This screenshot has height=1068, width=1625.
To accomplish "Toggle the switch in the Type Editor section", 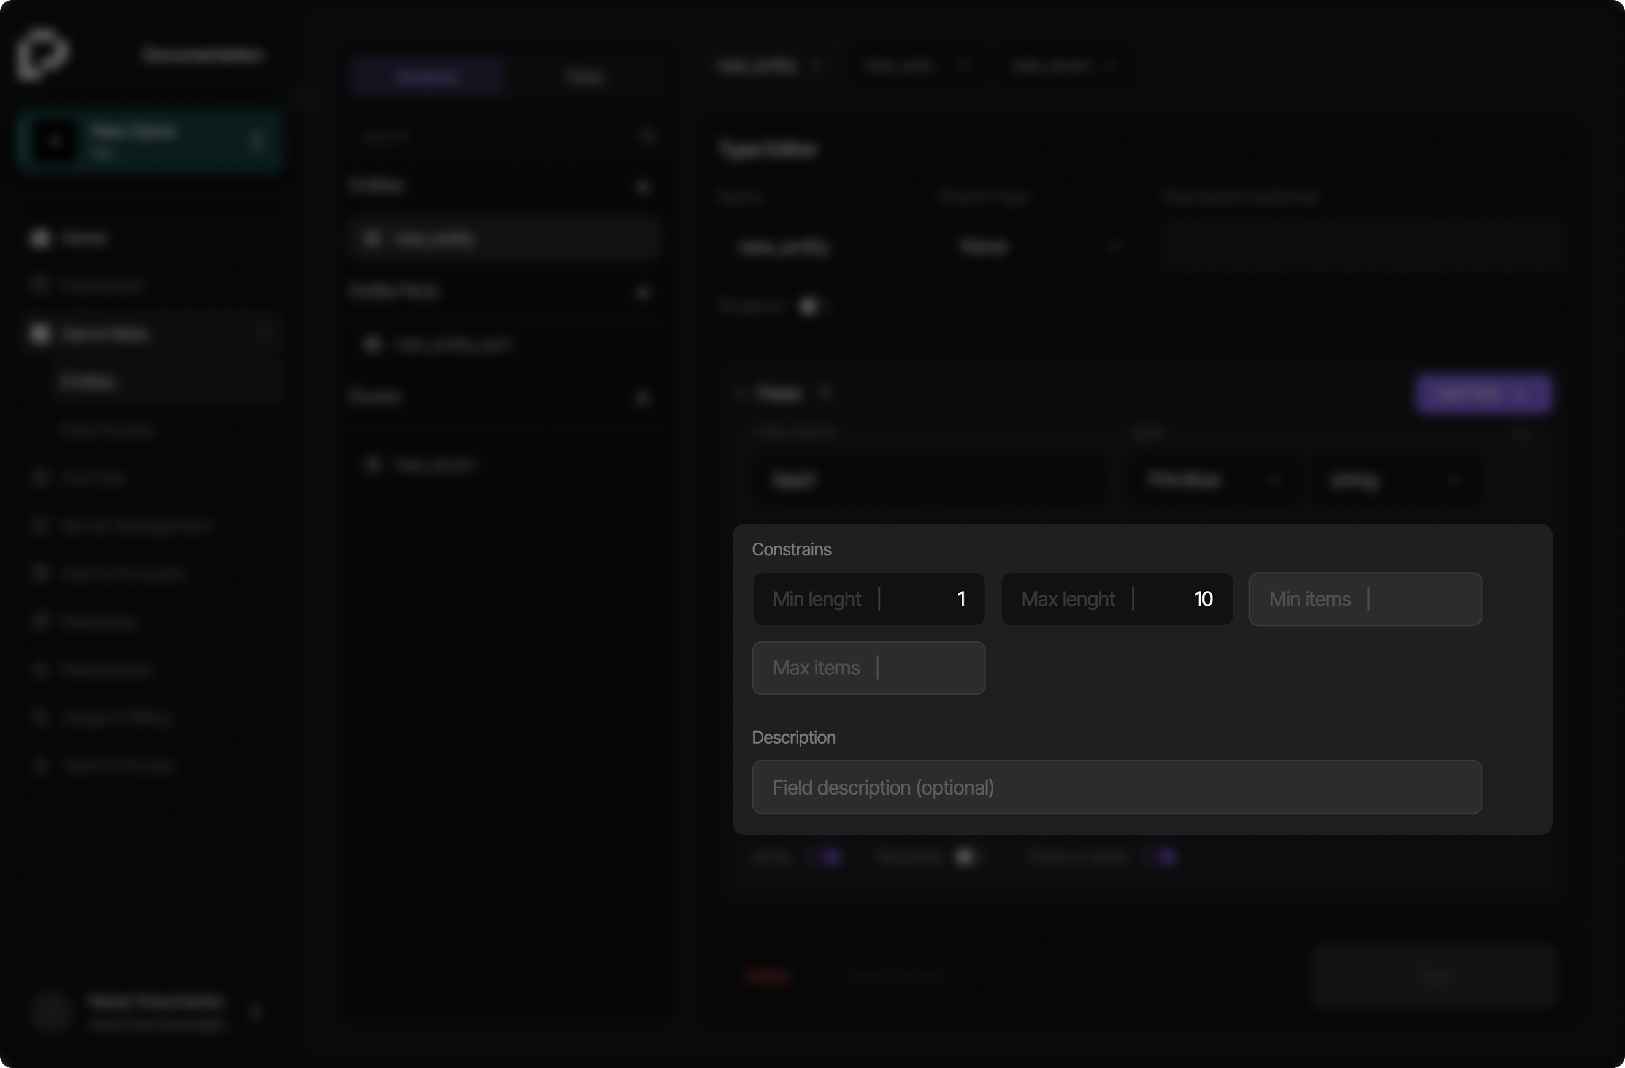I will point(810,306).
